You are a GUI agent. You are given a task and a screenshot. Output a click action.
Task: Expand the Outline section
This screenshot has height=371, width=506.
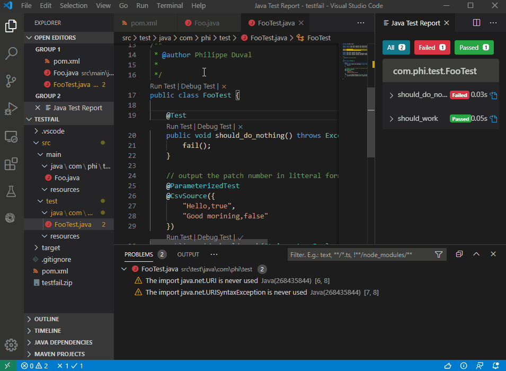coord(69,319)
